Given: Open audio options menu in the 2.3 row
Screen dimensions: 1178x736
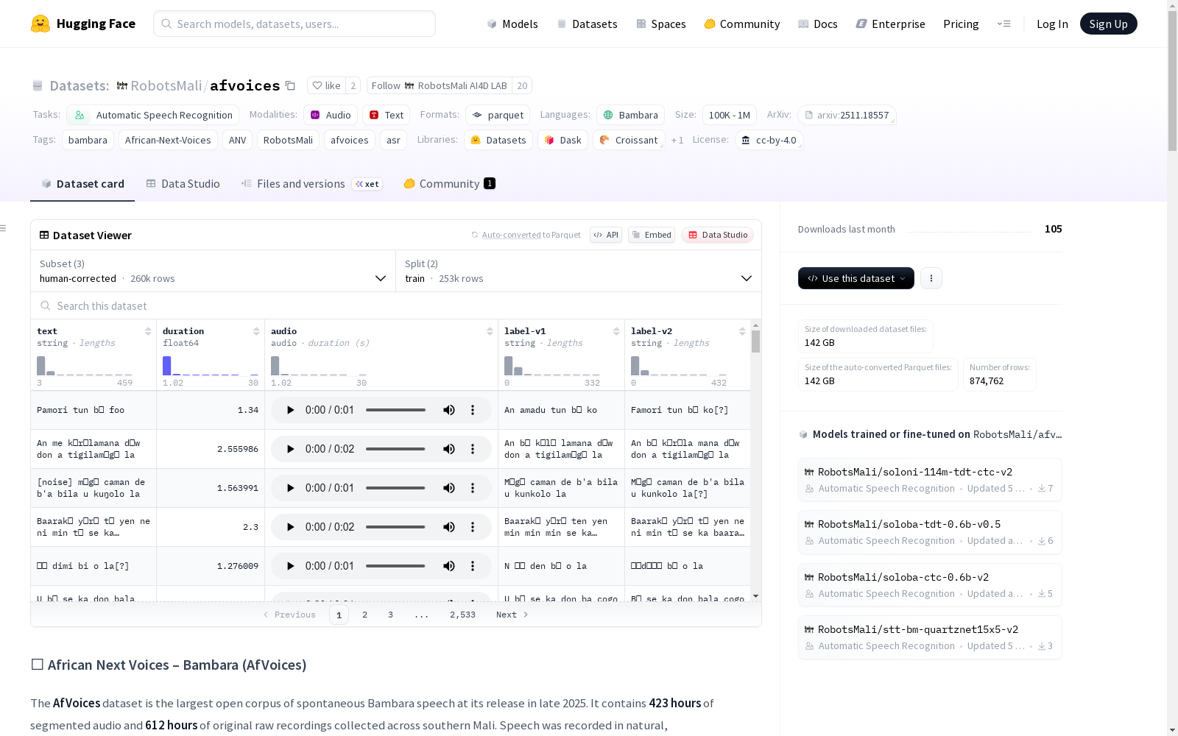Looking at the screenshot, I should 473,527.
